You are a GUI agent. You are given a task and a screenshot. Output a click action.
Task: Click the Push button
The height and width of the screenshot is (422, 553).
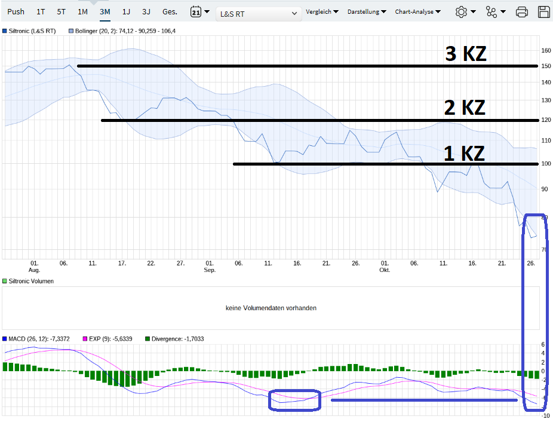[16, 11]
